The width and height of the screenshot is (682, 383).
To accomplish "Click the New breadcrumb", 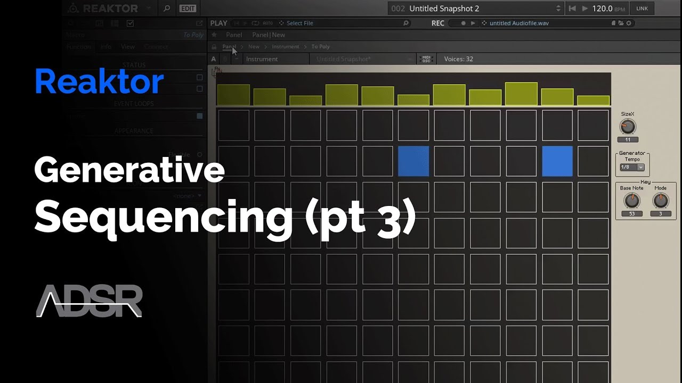I will 254,47.
